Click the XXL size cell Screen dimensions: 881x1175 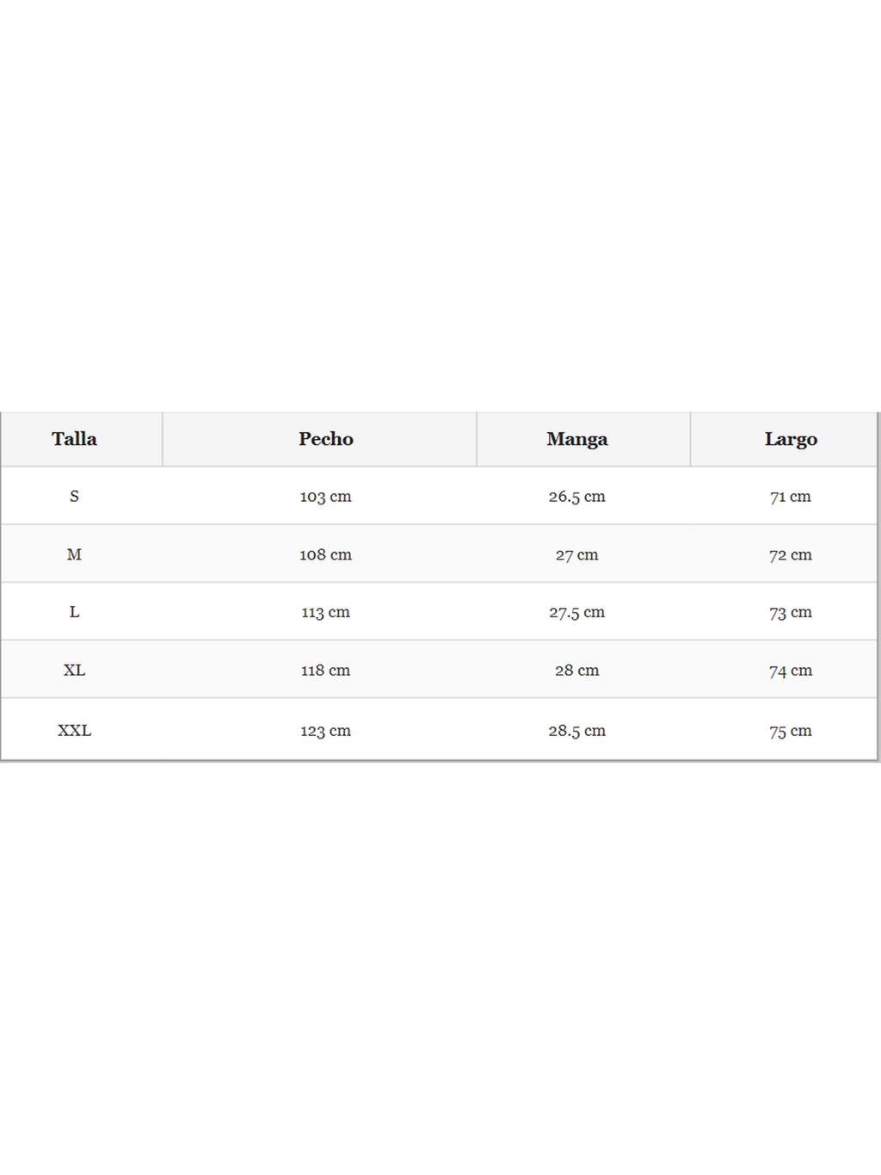click(x=74, y=730)
